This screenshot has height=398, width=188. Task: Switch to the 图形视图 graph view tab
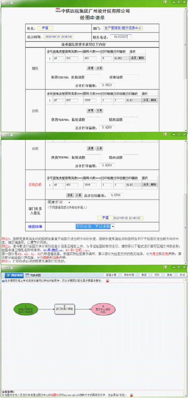[x=14, y=275]
